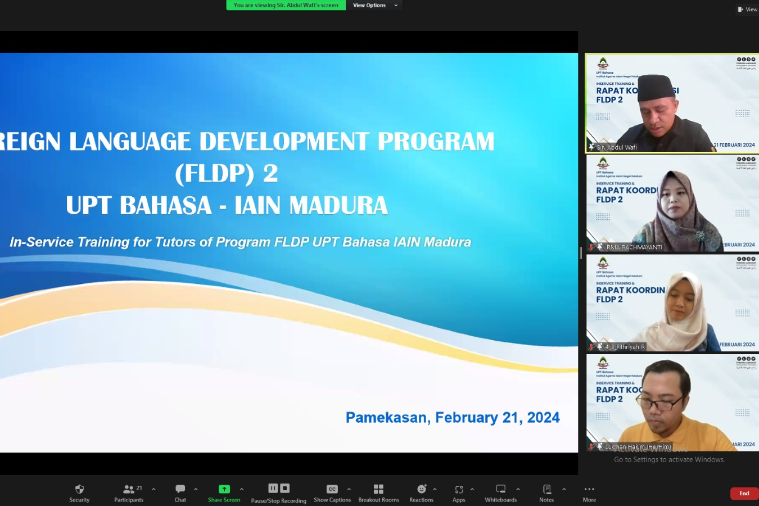Toggle Sir. Abdul Wafi's muted mic indicator
Image resolution: width=759 pixels, height=506 pixels.
click(x=591, y=147)
